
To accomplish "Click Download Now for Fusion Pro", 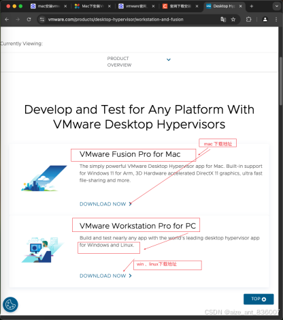I will coord(105,204).
